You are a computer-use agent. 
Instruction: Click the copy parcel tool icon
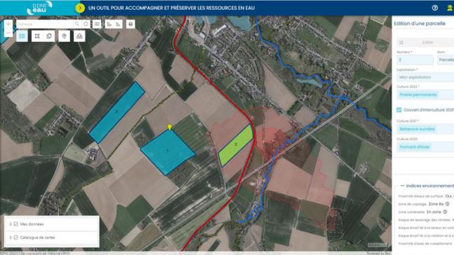(49, 36)
